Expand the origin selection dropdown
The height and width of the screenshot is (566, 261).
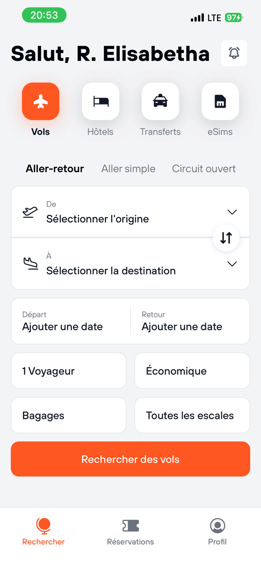[x=232, y=212]
